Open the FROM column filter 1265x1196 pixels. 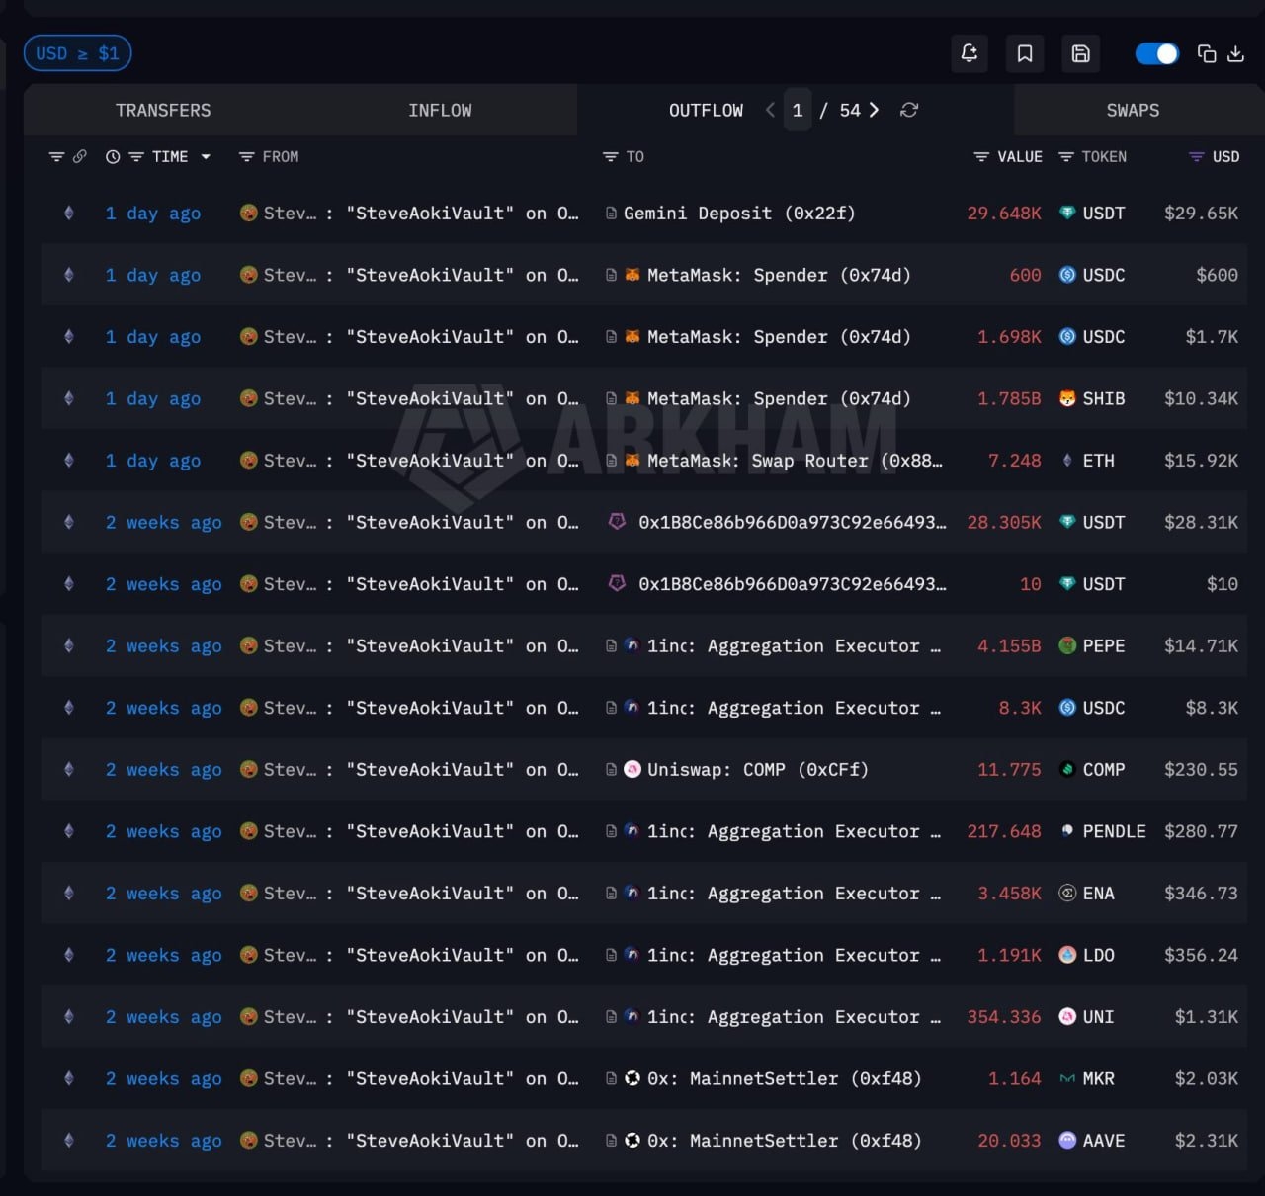coord(247,156)
